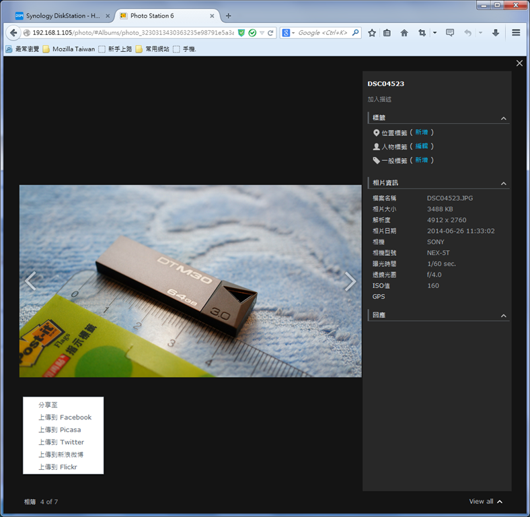Screen dimensions: 530x517
Task: Click the green checkmark icon in address bar
Action: coord(252,33)
